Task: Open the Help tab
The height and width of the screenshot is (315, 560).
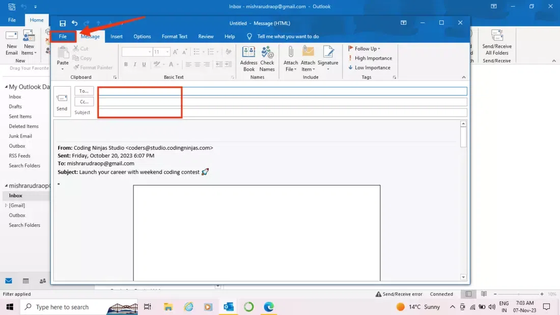Action: tap(230, 37)
